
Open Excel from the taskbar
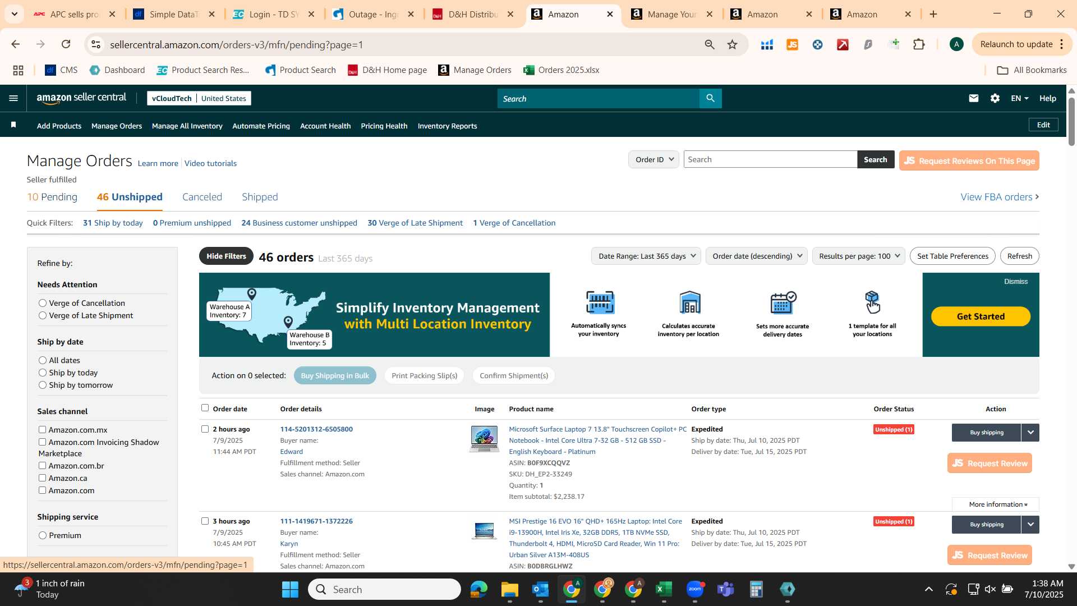(664, 589)
